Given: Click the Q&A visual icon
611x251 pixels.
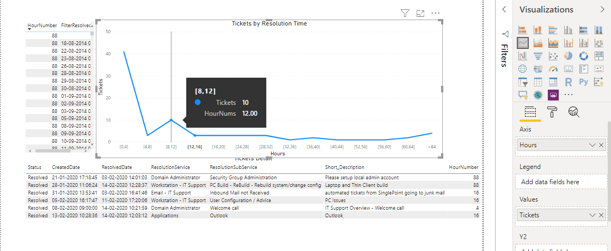Looking at the screenshot, I should click(523, 95).
